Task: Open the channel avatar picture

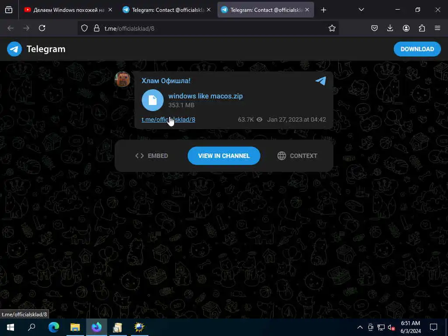Action: pyautogui.click(x=122, y=79)
